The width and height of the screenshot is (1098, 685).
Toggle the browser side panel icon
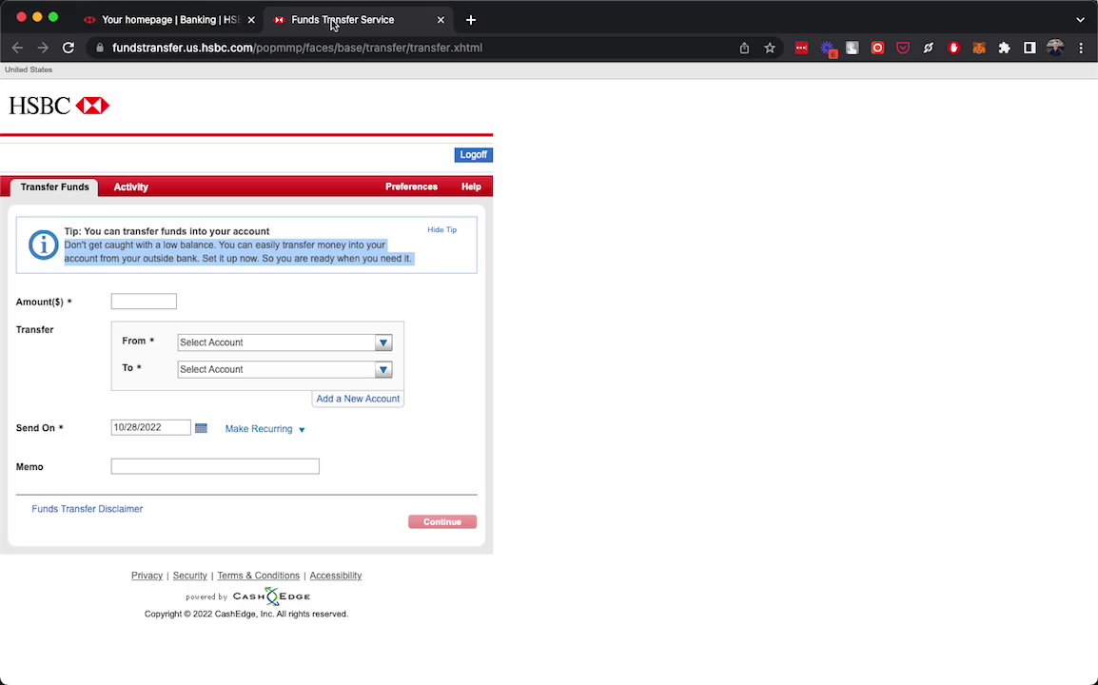click(1029, 48)
